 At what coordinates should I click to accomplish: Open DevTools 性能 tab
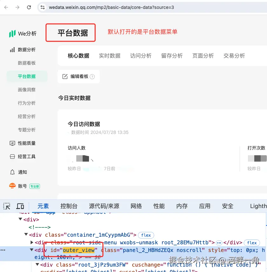[x=159, y=206]
